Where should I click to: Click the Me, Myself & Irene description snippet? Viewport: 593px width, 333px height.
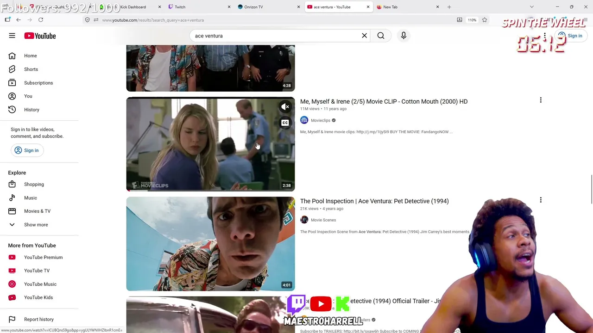pyautogui.click(x=376, y=132)
